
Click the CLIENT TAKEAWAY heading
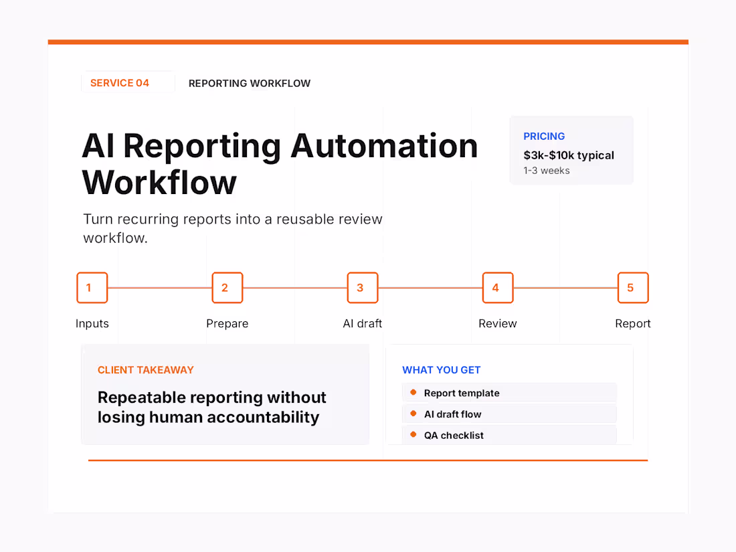click(145, 370)
